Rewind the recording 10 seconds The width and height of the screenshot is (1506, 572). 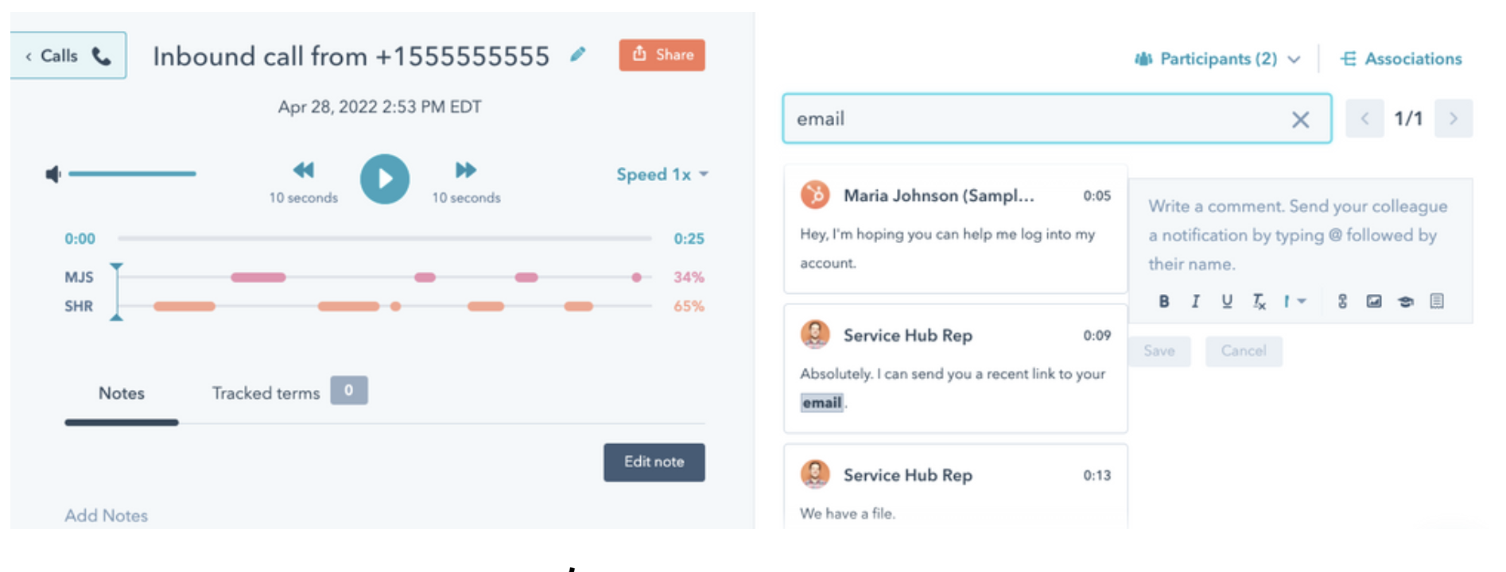click(304, 170)
